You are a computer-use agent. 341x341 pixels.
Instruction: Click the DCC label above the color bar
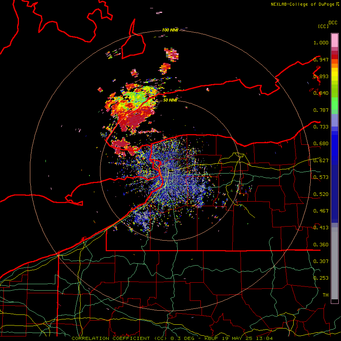[x=333, y=23]
